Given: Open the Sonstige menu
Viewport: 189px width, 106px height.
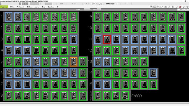Looking at the screenshot, I should tap(51, 7).
